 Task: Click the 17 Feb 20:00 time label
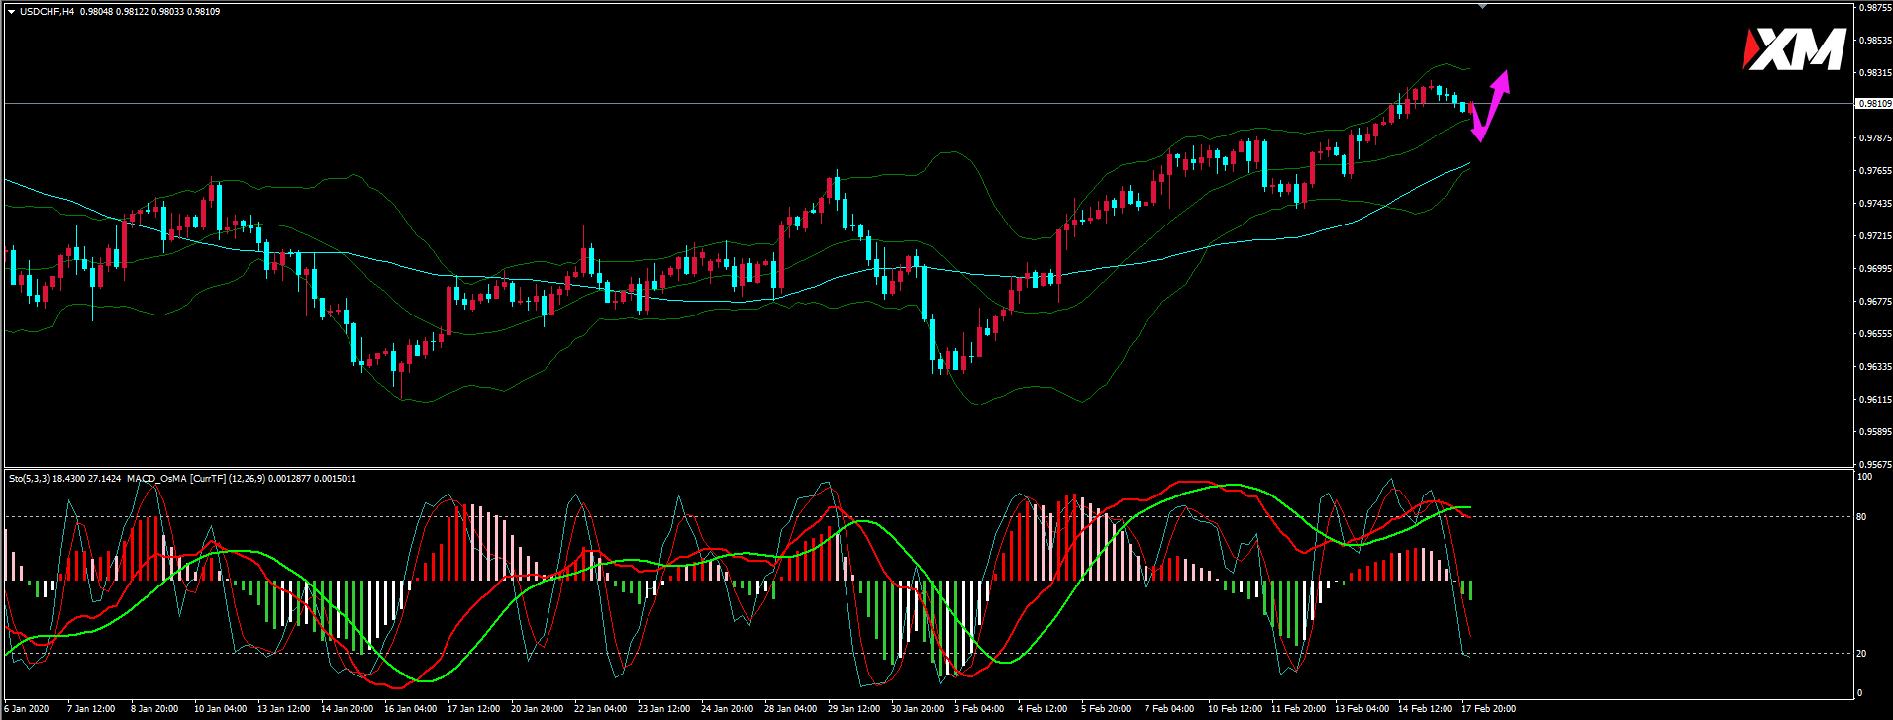coord(1488,708)
